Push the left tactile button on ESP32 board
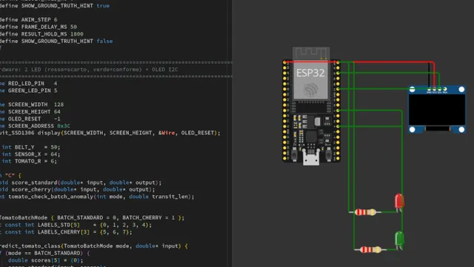The image size is (474, 267). click(x=295, y=154)
